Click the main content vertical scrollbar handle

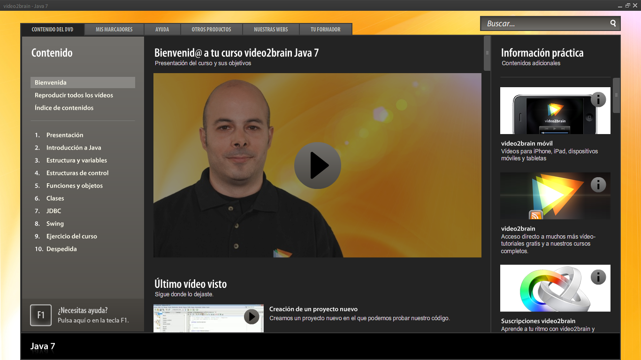pyautogui.click(x=487, y=53)
